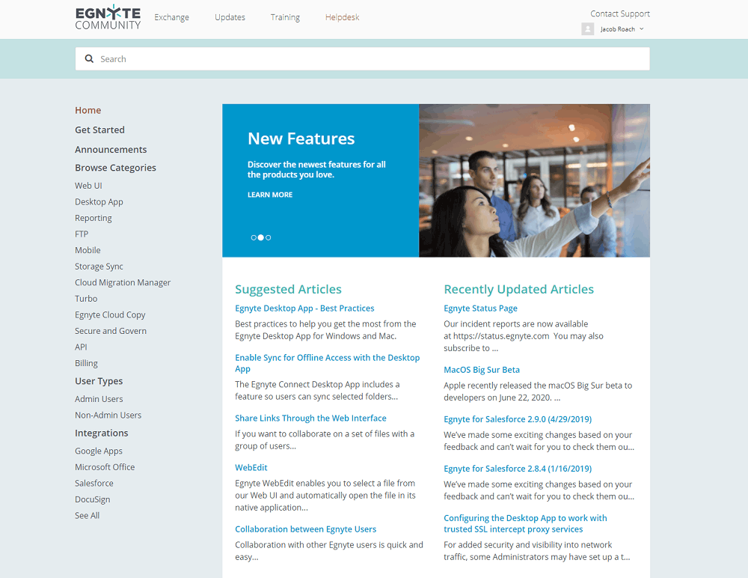Open Get Started in the sidebar

[x=99, y=130]
